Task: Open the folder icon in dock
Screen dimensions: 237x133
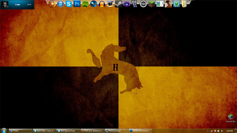Action: 184,4
